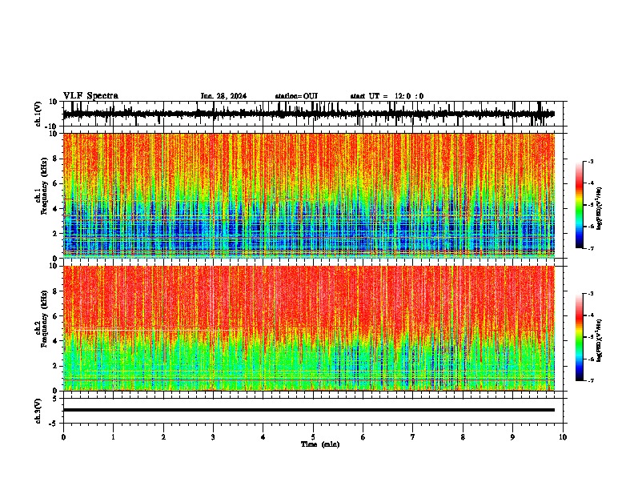
Task: Click the ch.2 color bar's log(PSD) unit label
Action: 600,340
